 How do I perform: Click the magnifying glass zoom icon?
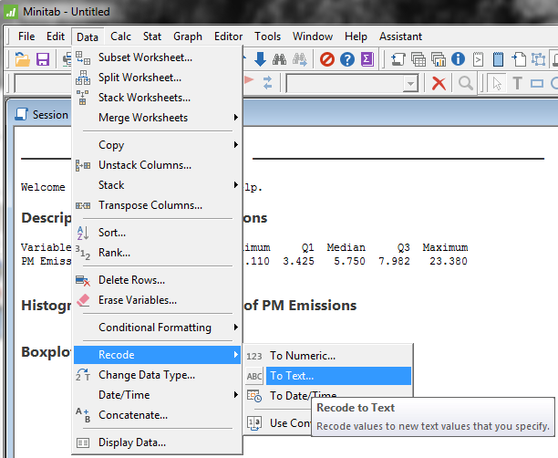(x=466, y=84)
